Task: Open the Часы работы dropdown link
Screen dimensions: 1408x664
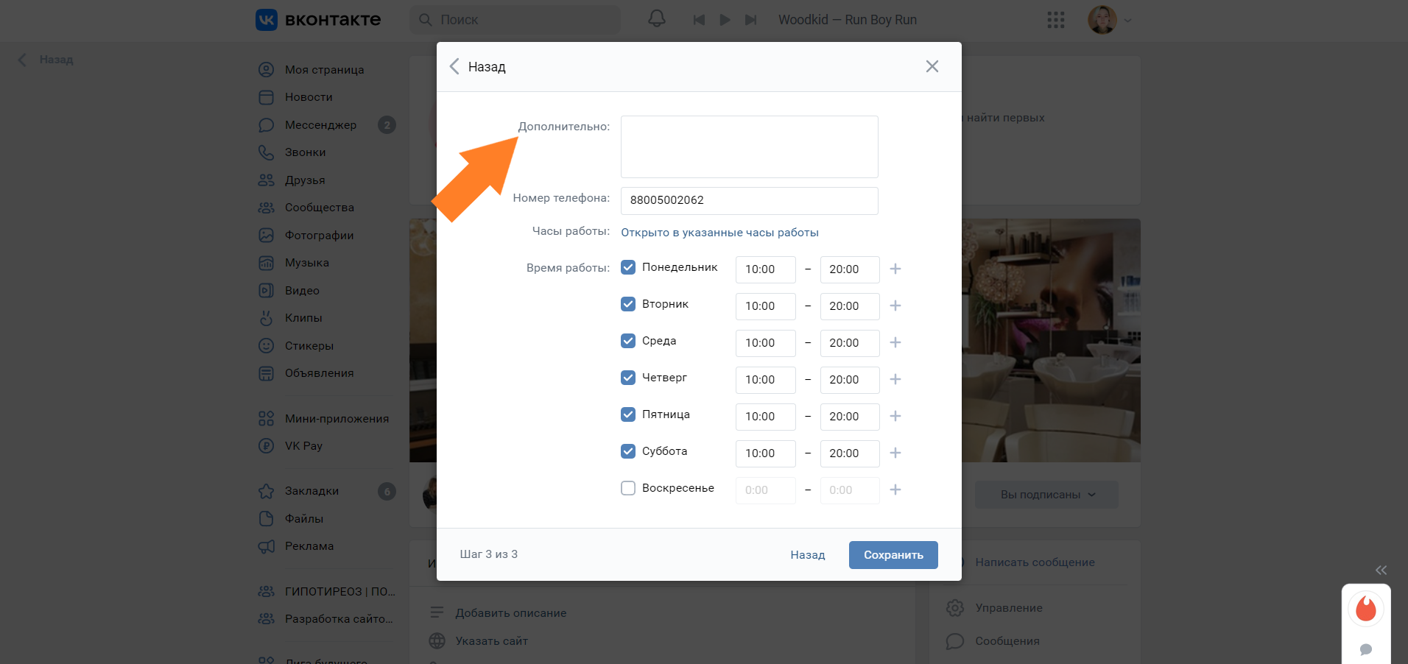Action: pyautogui.click(x=719, y=233)
